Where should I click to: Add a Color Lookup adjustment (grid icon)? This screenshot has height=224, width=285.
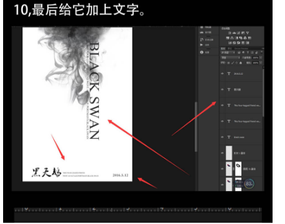point(250,38)
